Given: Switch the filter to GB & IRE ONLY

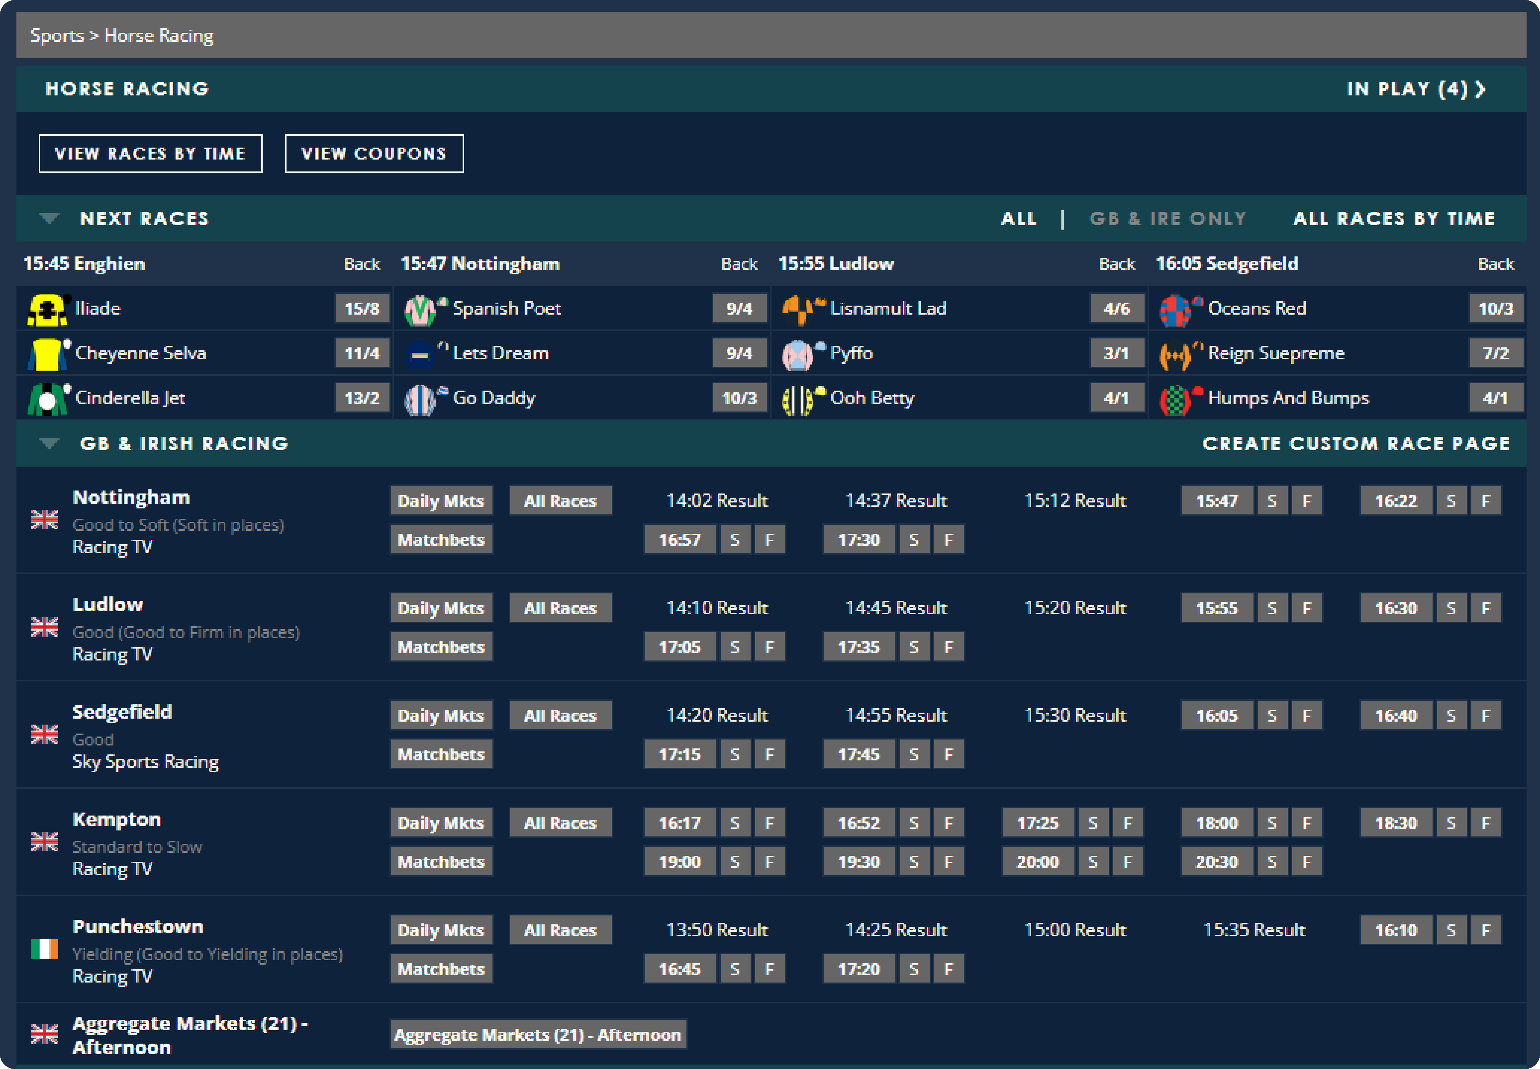Looking at the screenshot, I should [x=1167, y=218].
